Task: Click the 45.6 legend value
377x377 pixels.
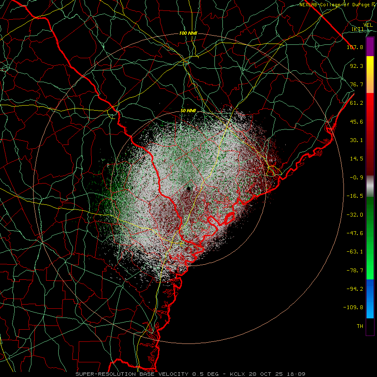Action: (356, 121)
